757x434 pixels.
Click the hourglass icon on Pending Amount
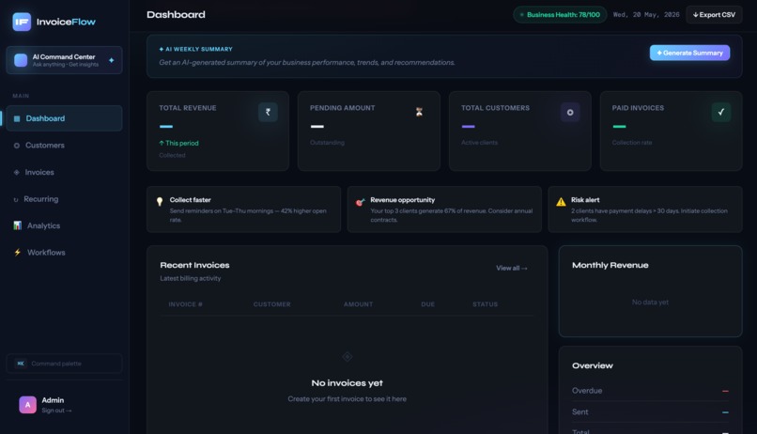tap(419, 112)
